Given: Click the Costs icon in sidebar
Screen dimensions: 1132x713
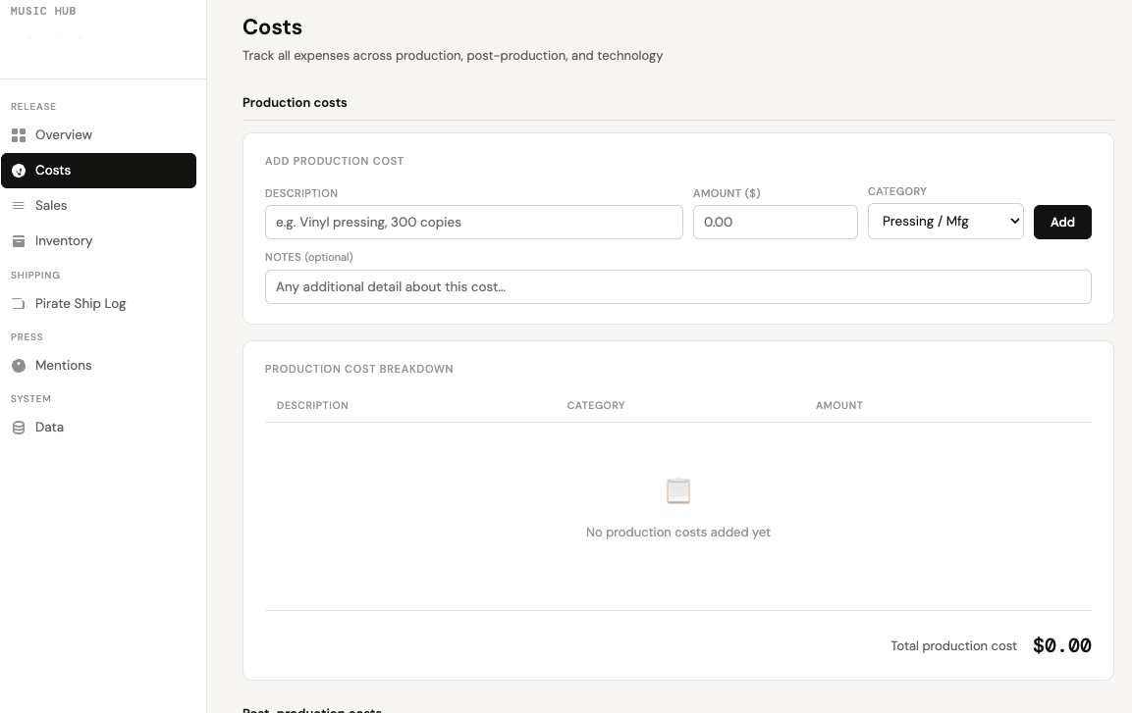Looking at the screenshot, I should coord(19,171).
